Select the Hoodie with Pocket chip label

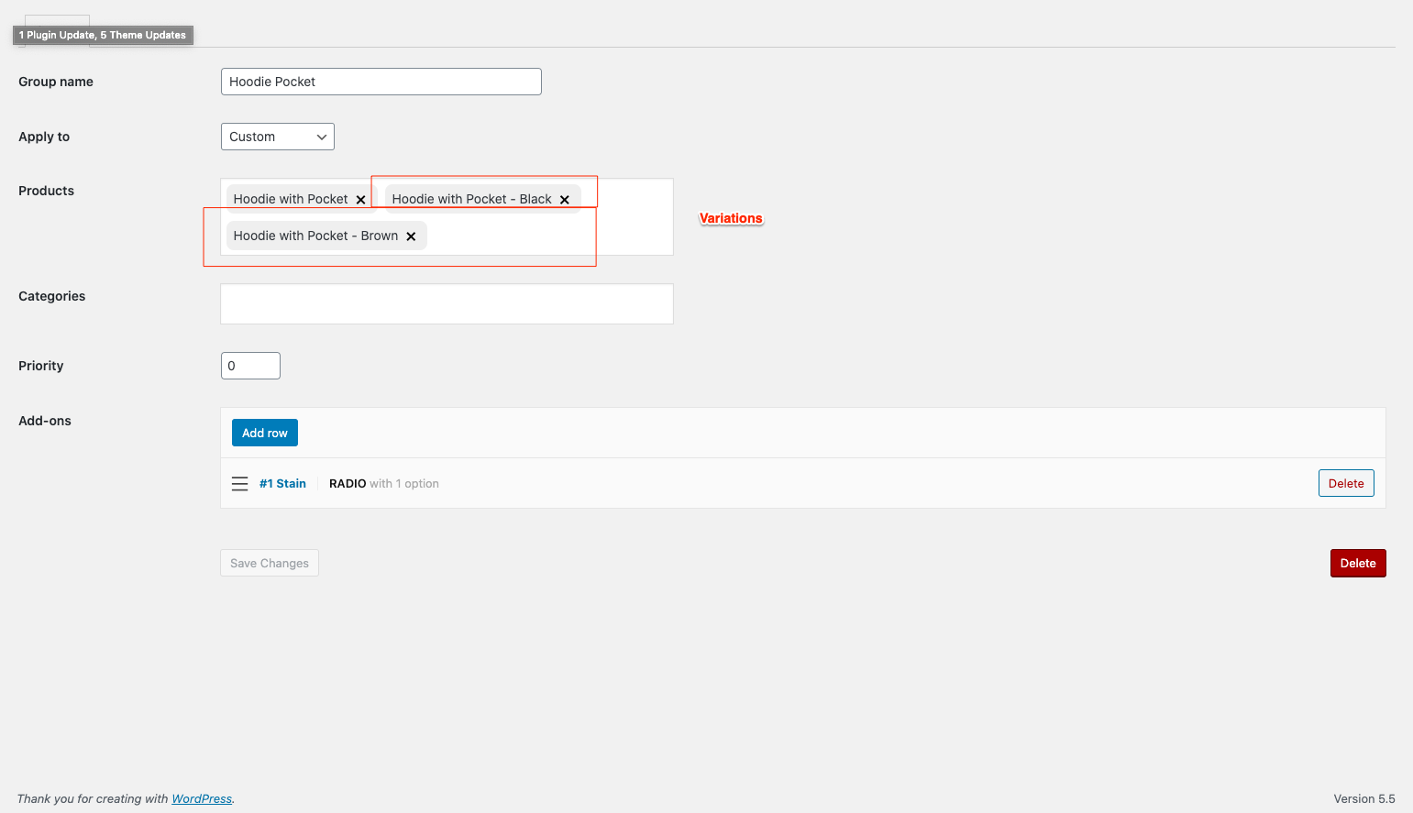291,199
